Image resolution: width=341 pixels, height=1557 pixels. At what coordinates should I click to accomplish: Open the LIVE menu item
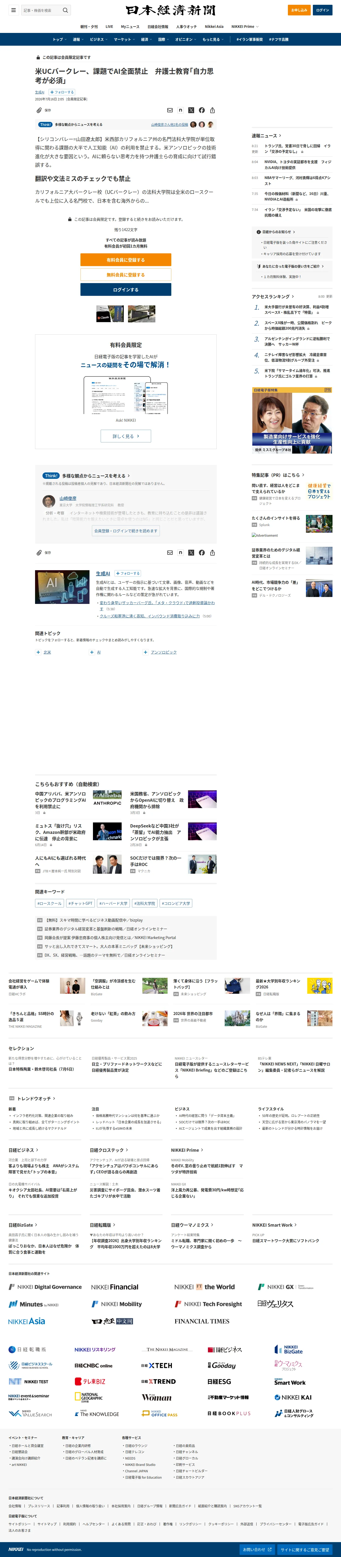[x=109, y=27]
